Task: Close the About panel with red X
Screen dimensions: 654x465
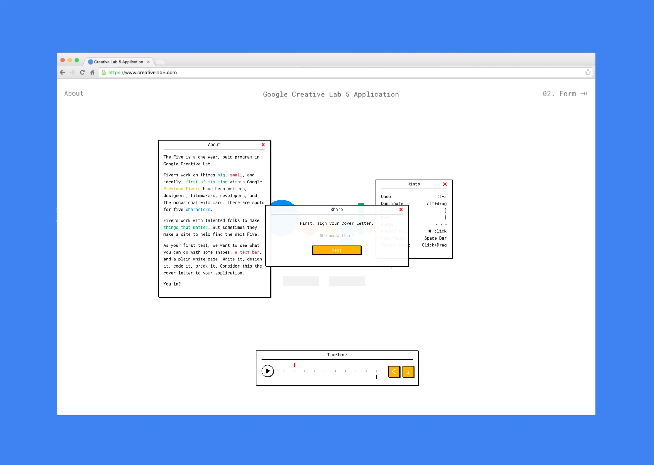Action: coord(263,145)
